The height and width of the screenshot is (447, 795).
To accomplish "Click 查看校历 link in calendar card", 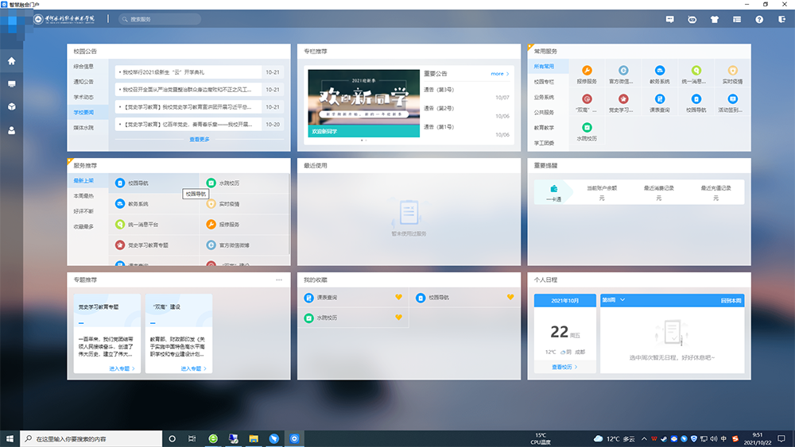I will click(x=564, y=367).
